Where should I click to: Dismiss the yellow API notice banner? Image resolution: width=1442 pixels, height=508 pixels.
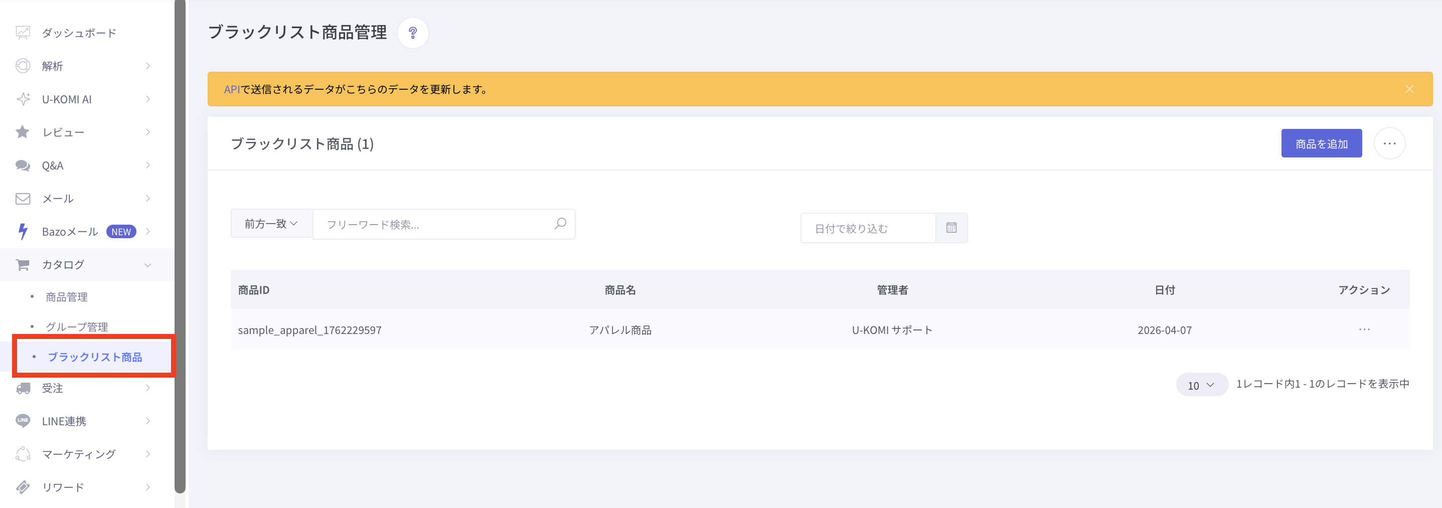[1409, 90]
